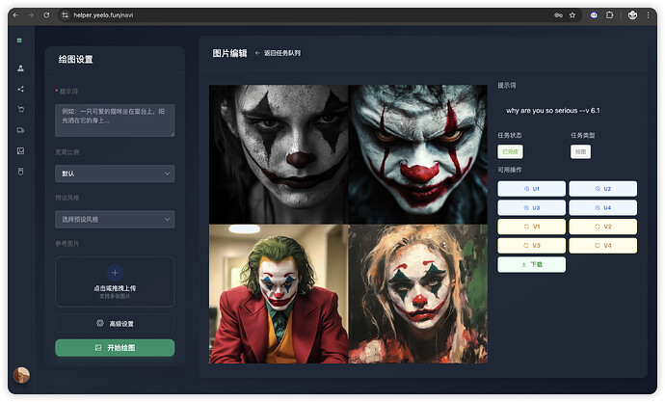
Task: Open the user profile sidebar icon
Action: coord(20,68)
